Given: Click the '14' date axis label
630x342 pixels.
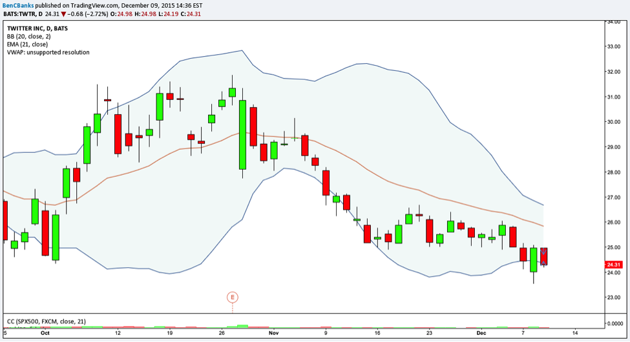Looking at the screenshot, I should 575,333.
